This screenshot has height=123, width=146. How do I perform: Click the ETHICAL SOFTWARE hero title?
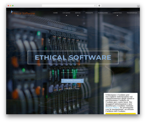(73, 57)
